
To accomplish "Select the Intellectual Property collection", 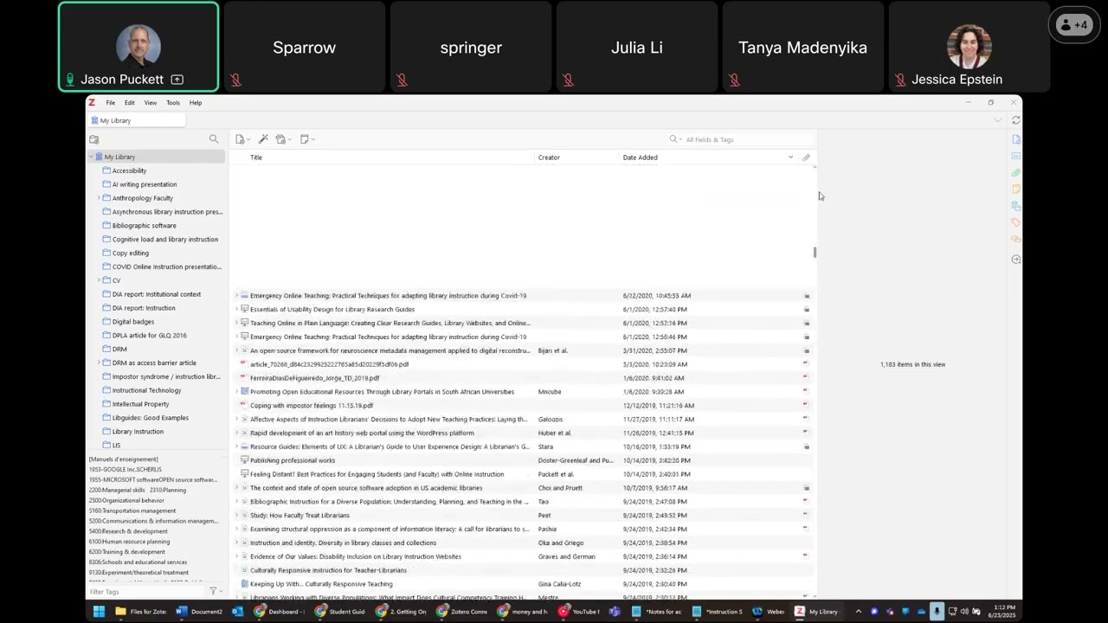I will tap(140, 404).
